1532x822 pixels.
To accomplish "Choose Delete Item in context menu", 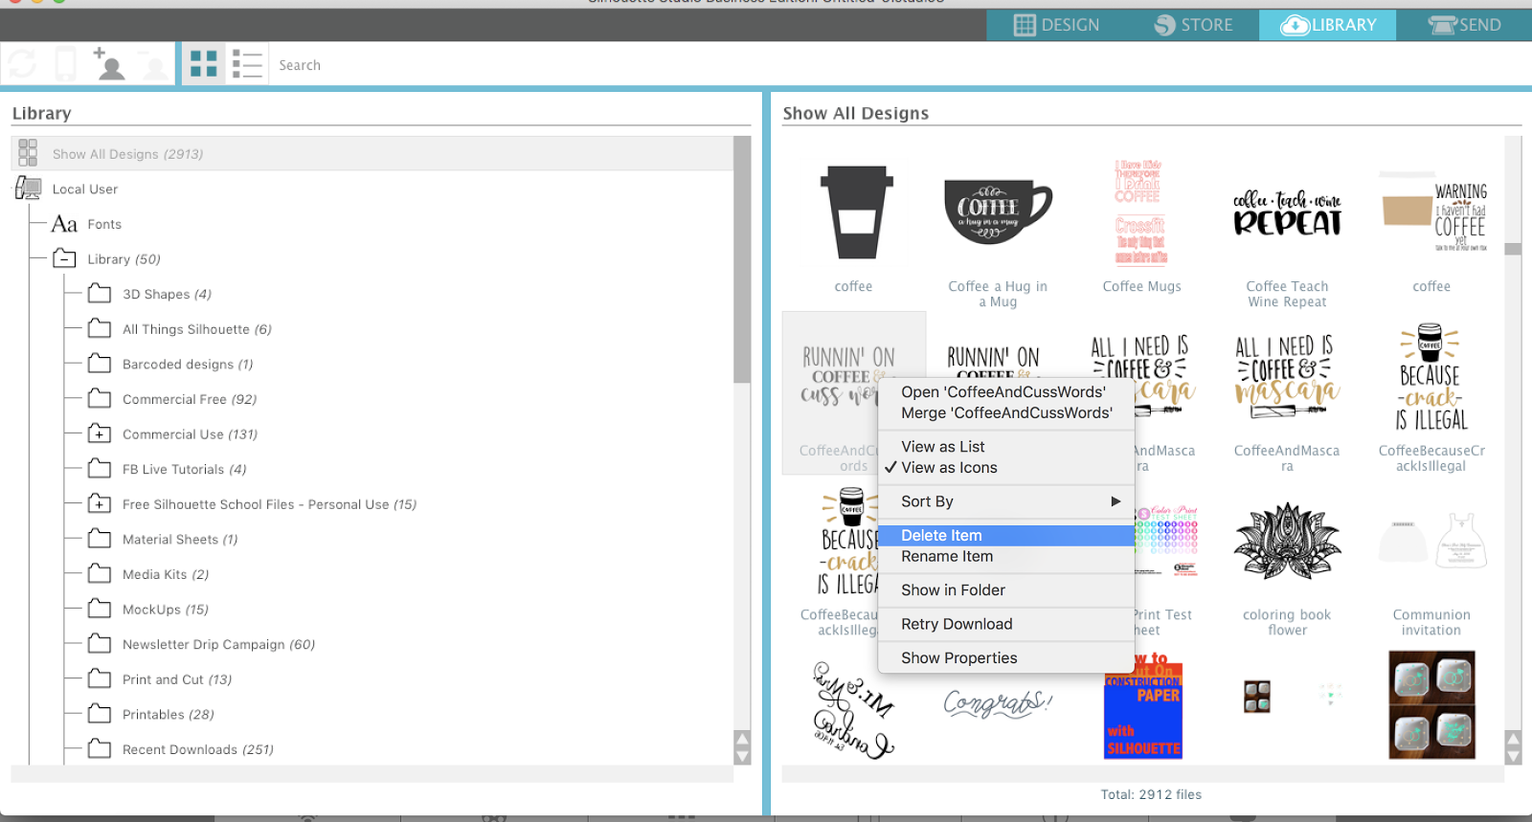I will coord(1005,536).
